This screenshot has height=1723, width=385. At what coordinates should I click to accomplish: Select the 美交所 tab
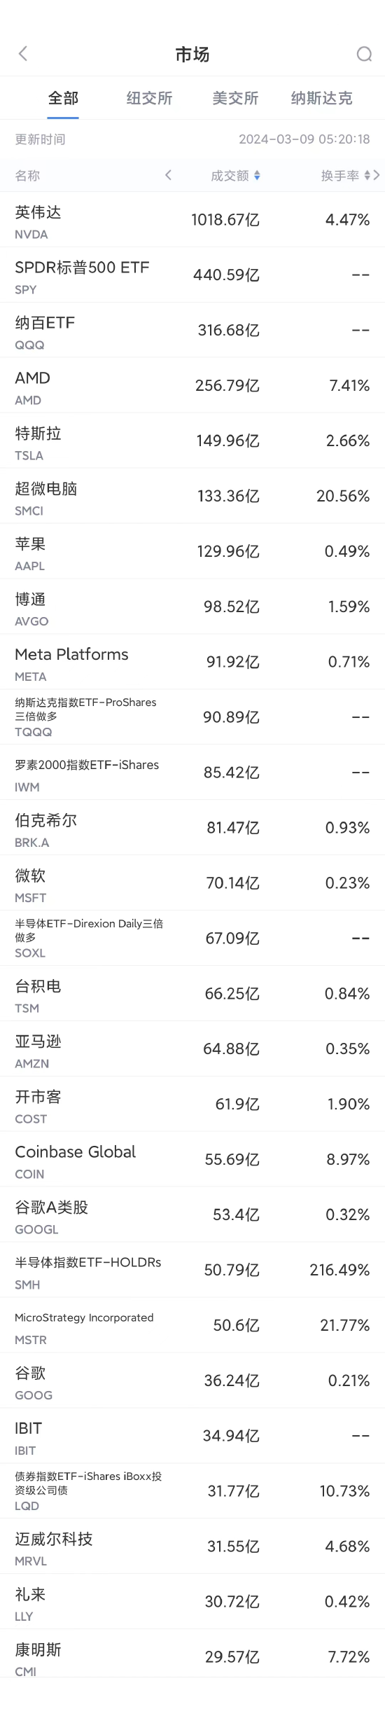pyautogui.click(x=235, y=98)
